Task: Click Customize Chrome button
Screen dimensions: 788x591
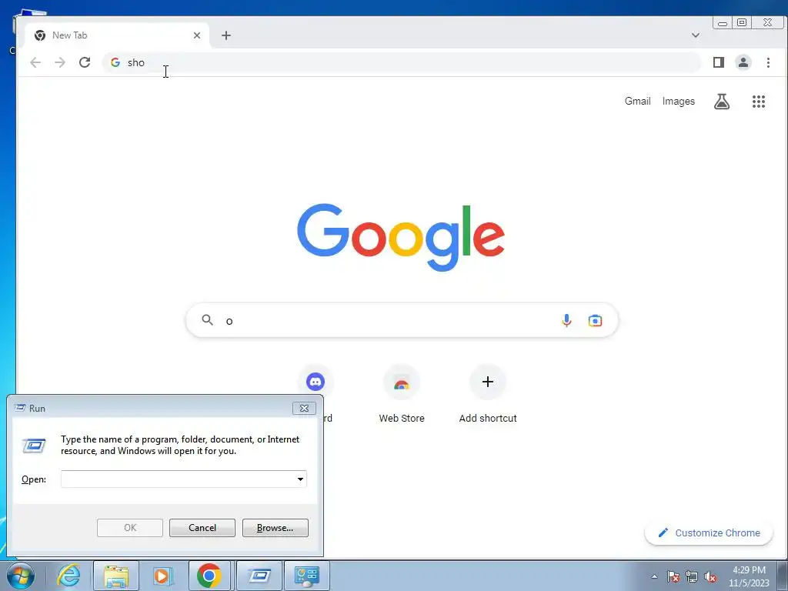Action: tap(709, 533)
